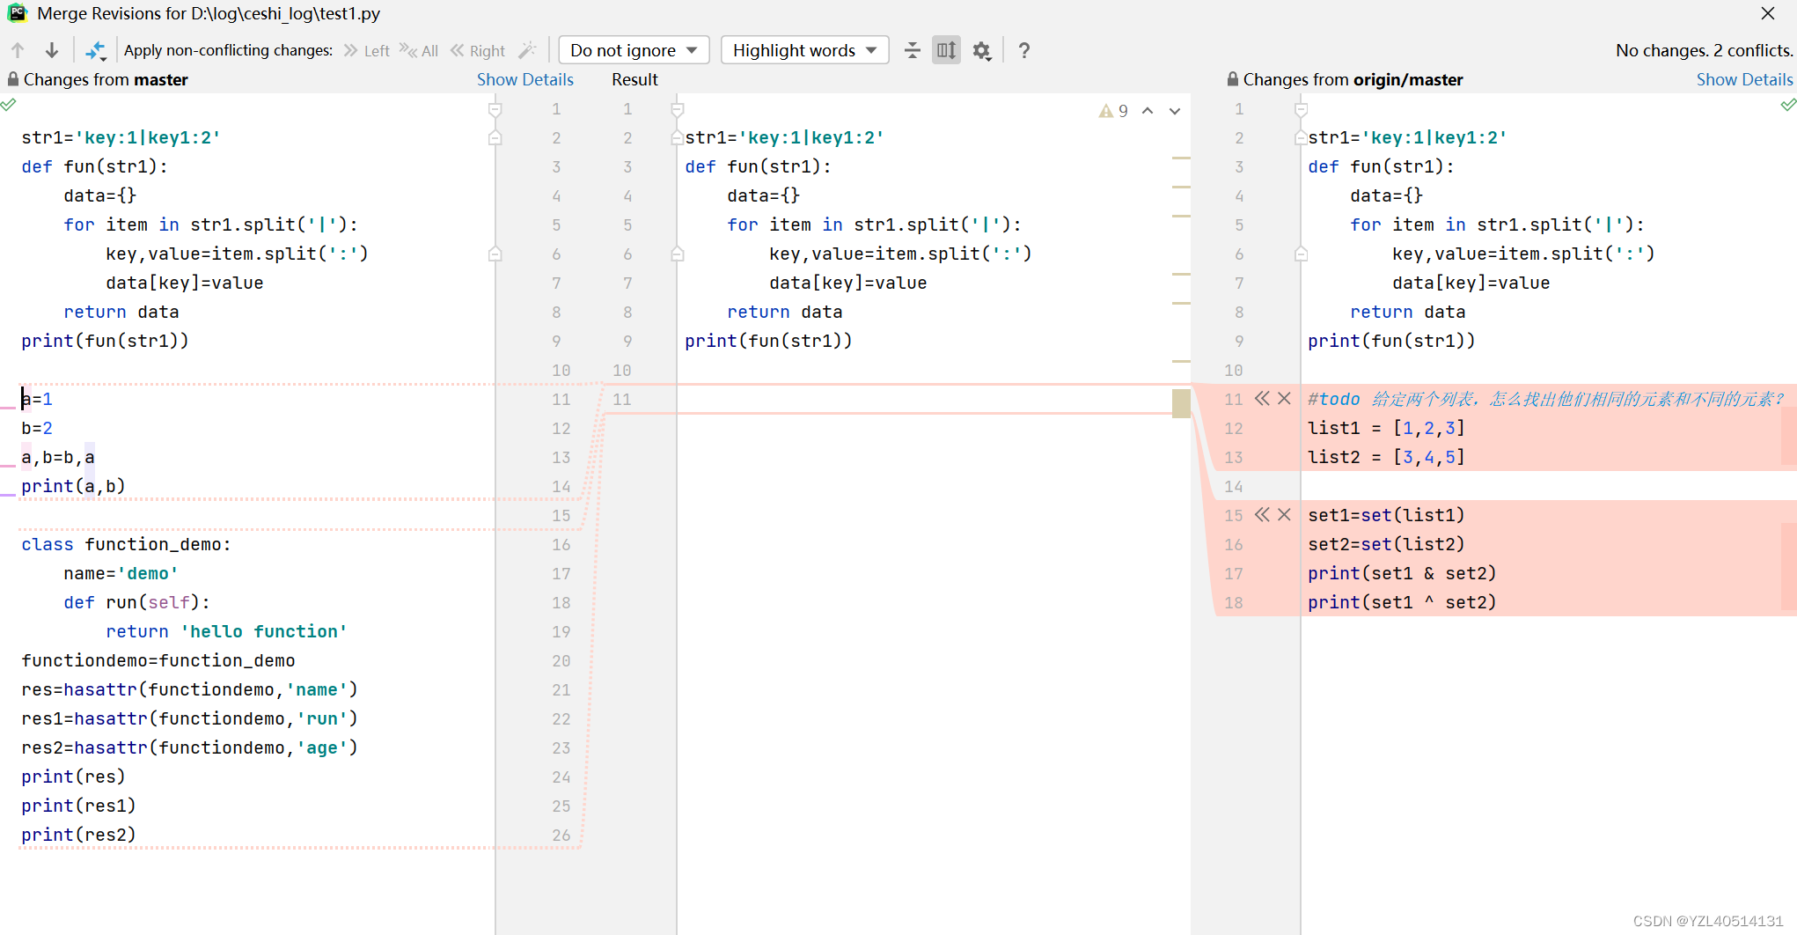Jump to previous highlighted warning
1797x935 pixels.
(1148, 111)
